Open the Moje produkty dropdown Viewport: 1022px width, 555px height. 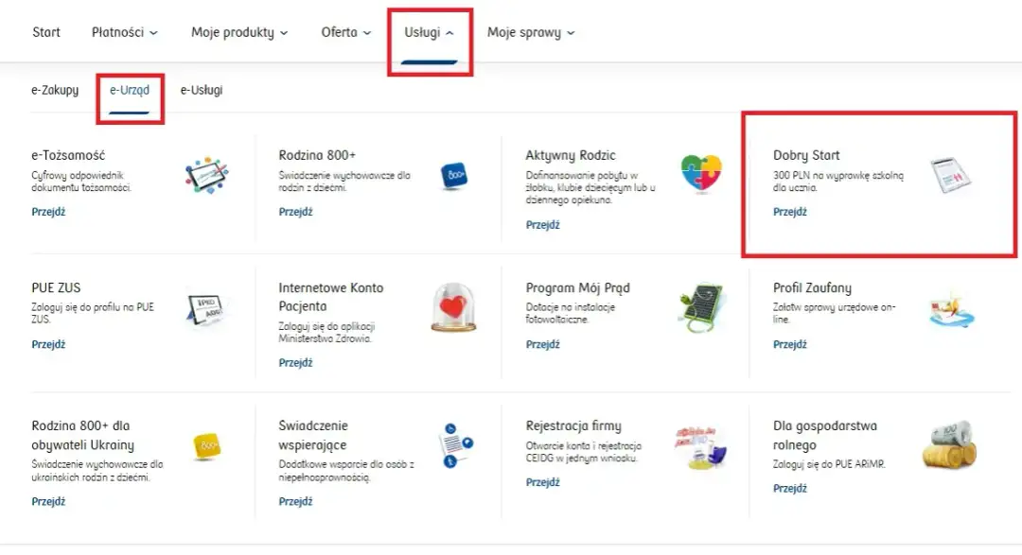(x=238, y=32)
